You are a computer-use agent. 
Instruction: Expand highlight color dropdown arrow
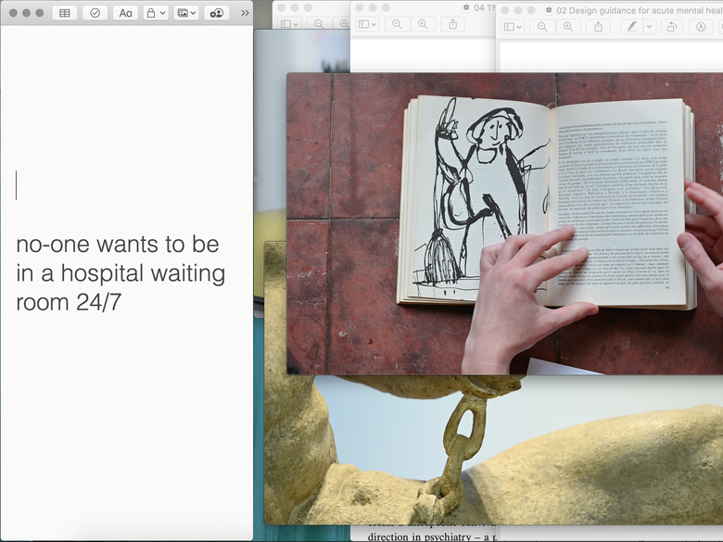649,27
